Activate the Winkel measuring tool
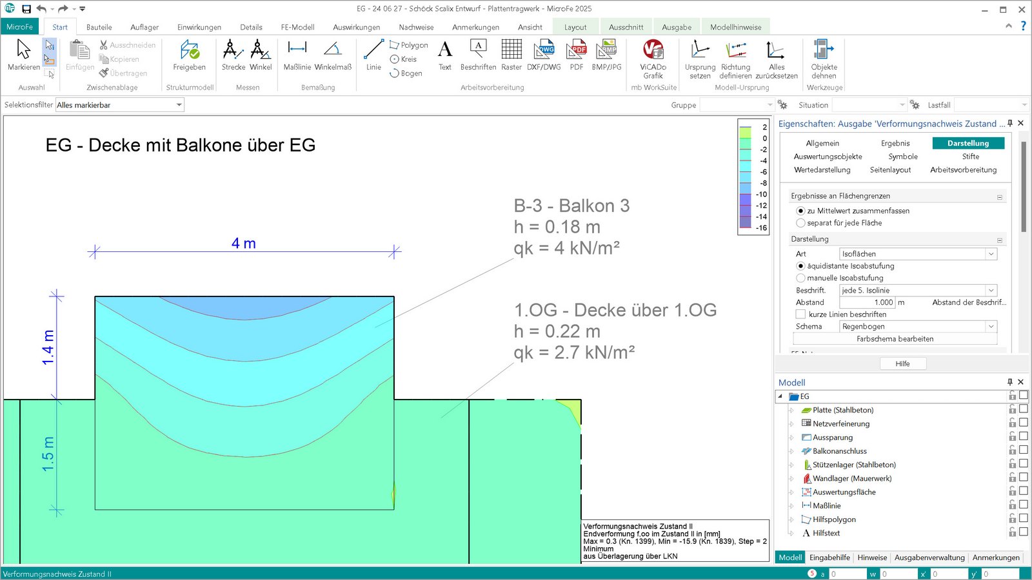Viewport: 1032px width, 580px height. pos(261,55)
